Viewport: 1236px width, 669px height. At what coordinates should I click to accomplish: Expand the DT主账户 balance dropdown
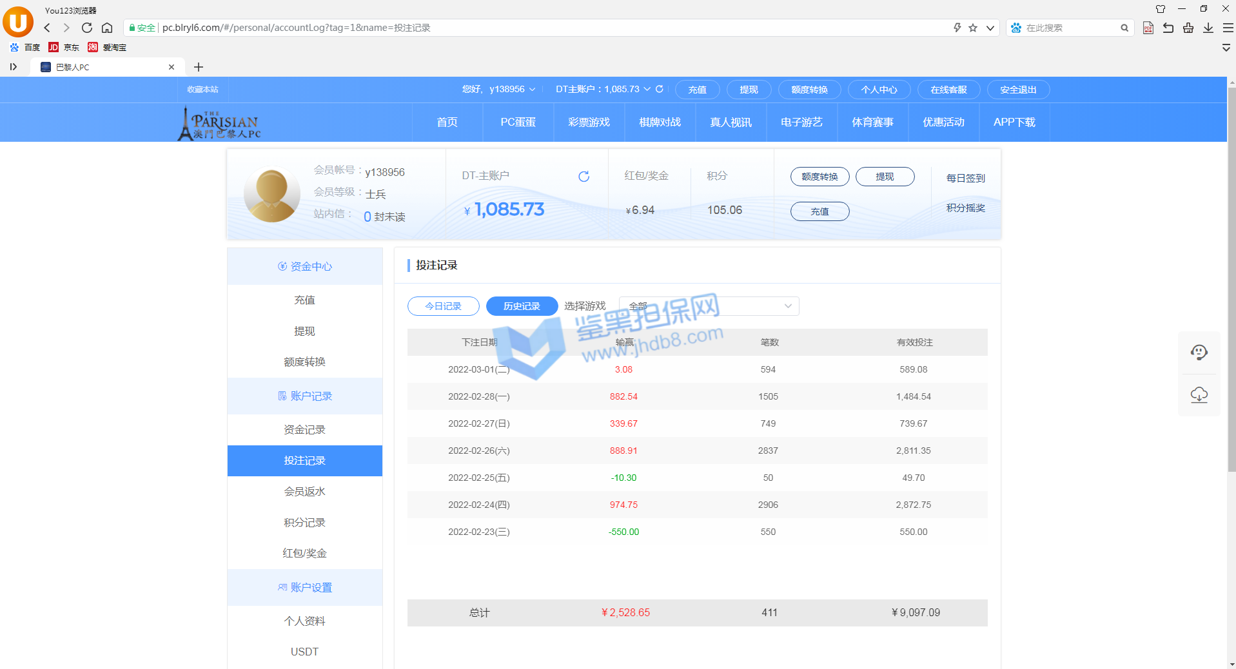(647, 89)
